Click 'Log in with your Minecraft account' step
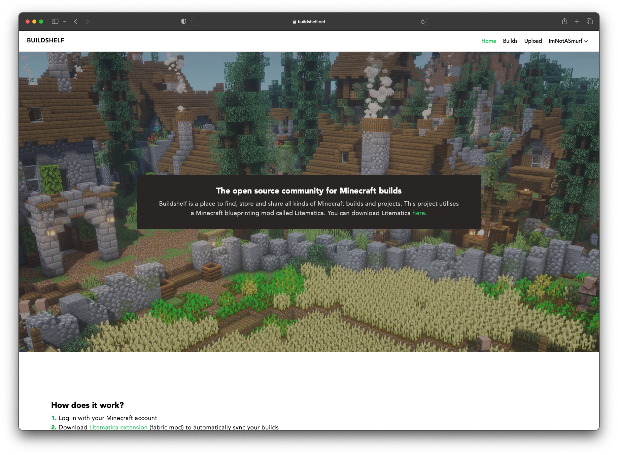Image resolution: width=618 pixels, height=455 pixels. coord(108,418)
